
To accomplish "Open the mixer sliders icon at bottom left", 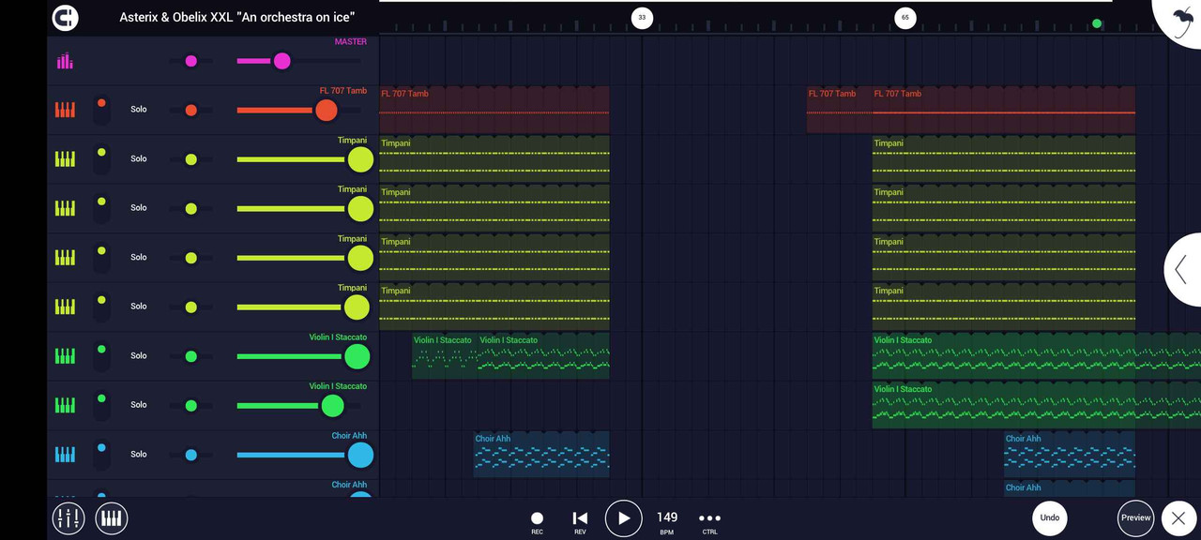I will 68,517.
